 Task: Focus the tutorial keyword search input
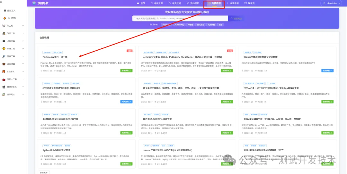[x=180, y=19]
